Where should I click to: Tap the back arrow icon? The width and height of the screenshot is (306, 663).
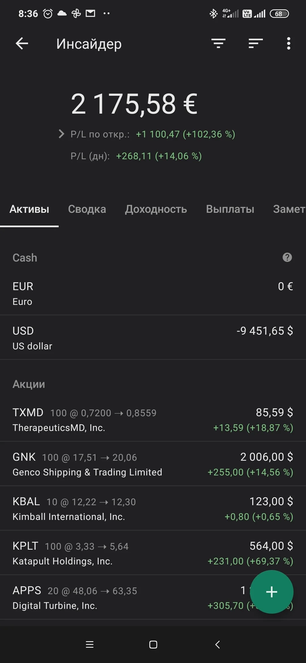pyautogui.click(x=22, y=44)
